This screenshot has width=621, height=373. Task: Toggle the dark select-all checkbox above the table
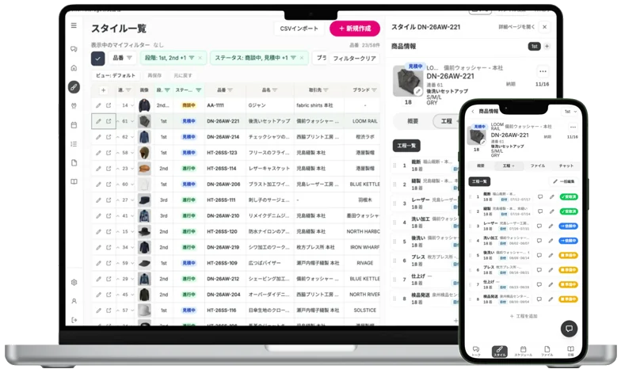pos(98,59)
